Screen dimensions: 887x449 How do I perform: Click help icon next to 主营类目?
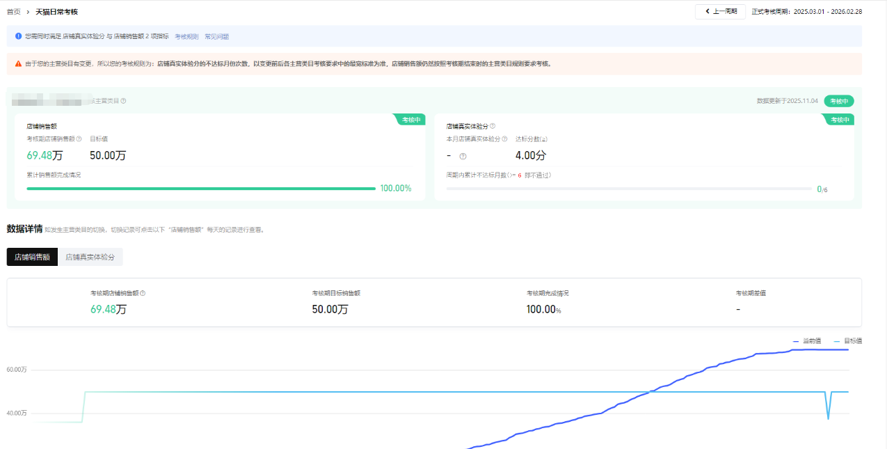click(123, 101)
